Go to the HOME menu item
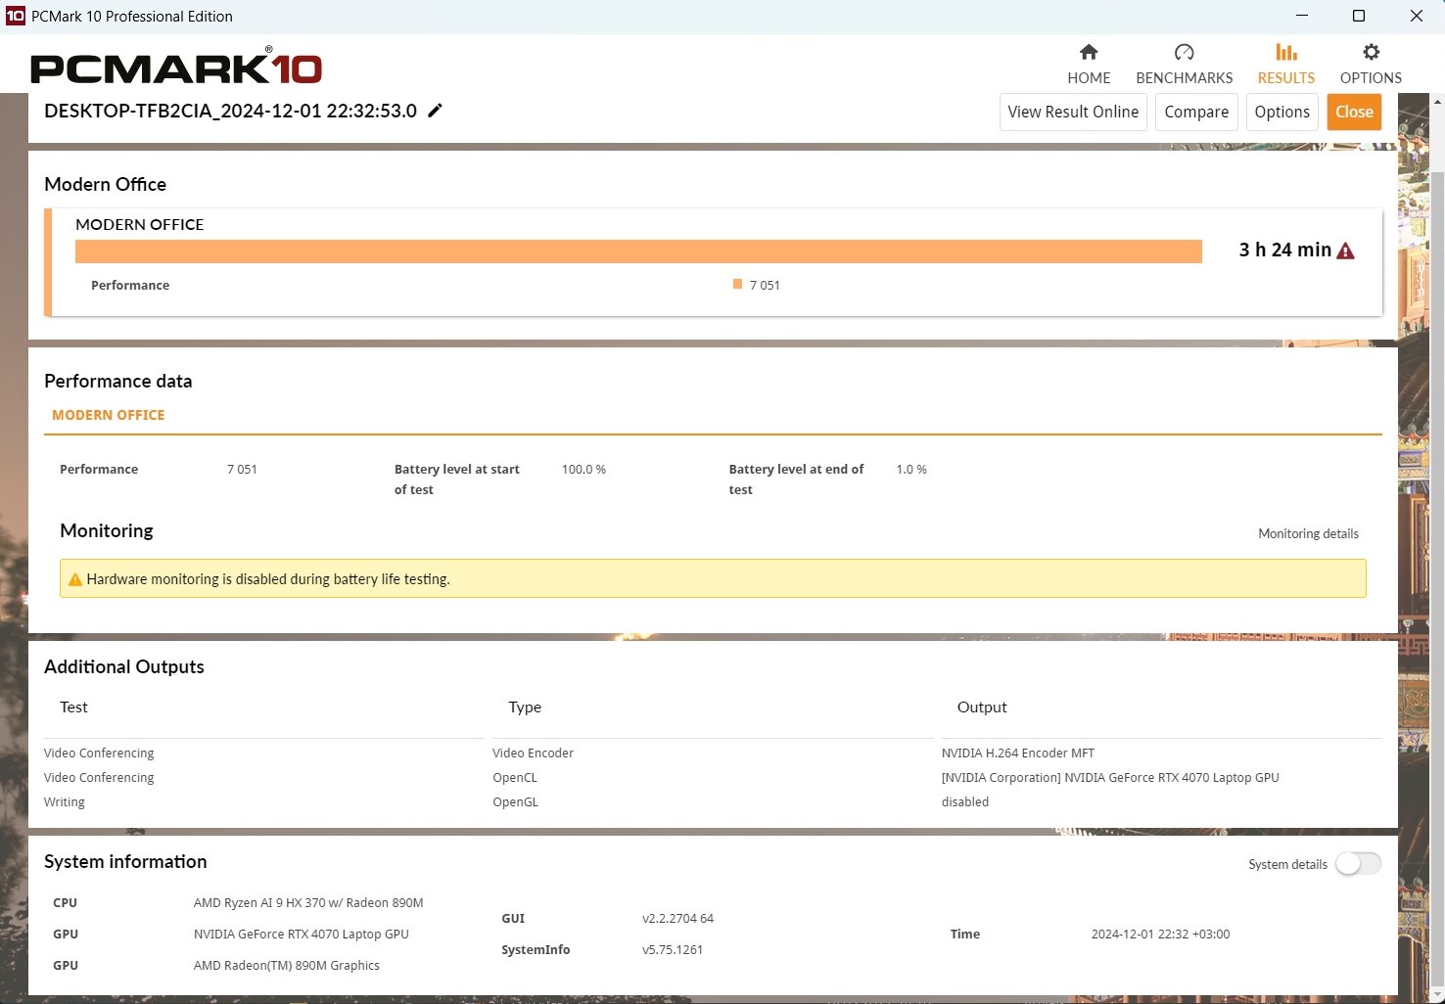Image resolution: width=1445 pixels, height=1004 pixels. tap(1089, 78)
